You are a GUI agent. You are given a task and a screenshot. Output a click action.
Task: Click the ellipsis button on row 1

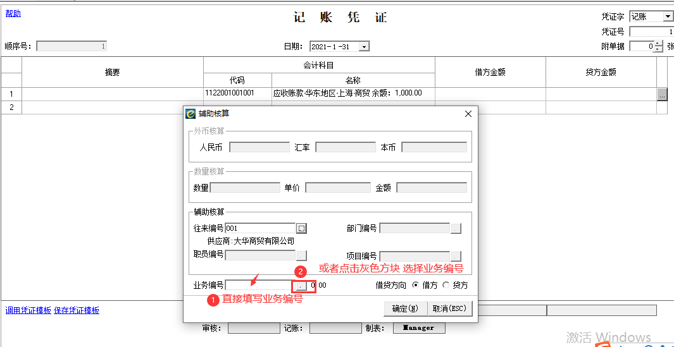pos(662,94)
